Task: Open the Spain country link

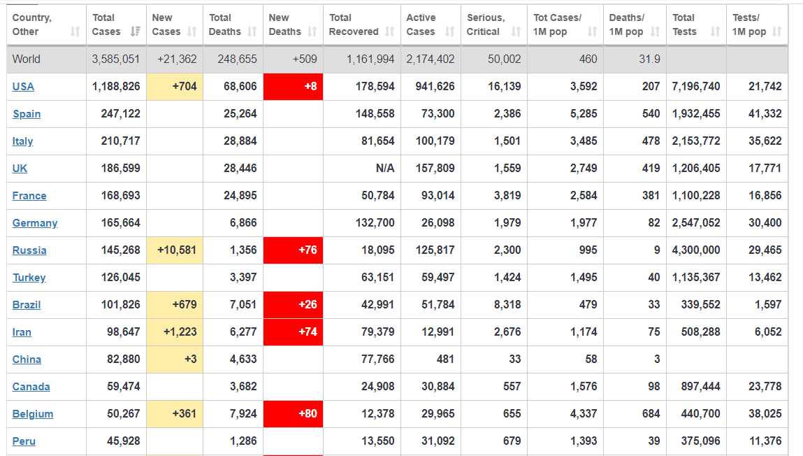Action: [x=27, y=114]
